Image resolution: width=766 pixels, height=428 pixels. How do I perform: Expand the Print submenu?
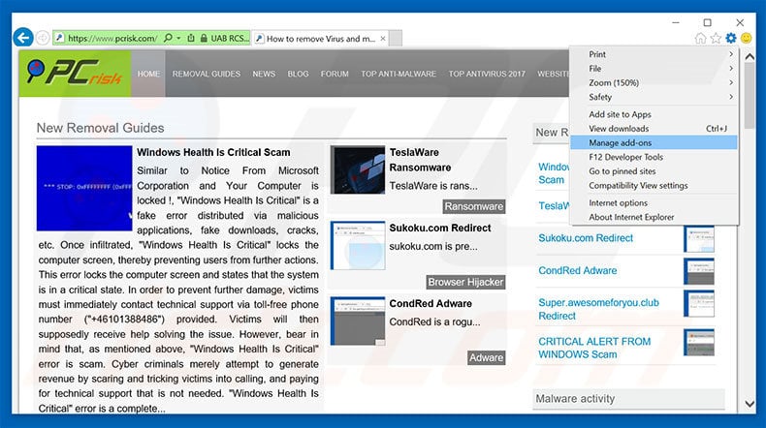click(x=654, y=54)
